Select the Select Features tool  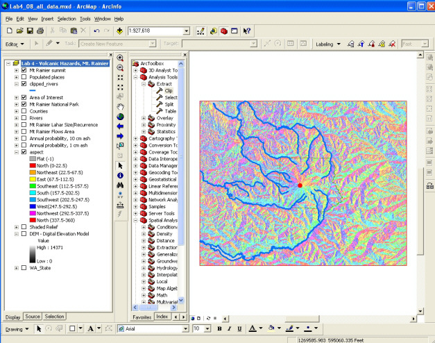tap(120, 146)
